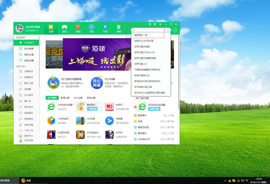
Task: Click the 猫啵 promotional banner
Action: pyautogui.click(x=100, y=54)
